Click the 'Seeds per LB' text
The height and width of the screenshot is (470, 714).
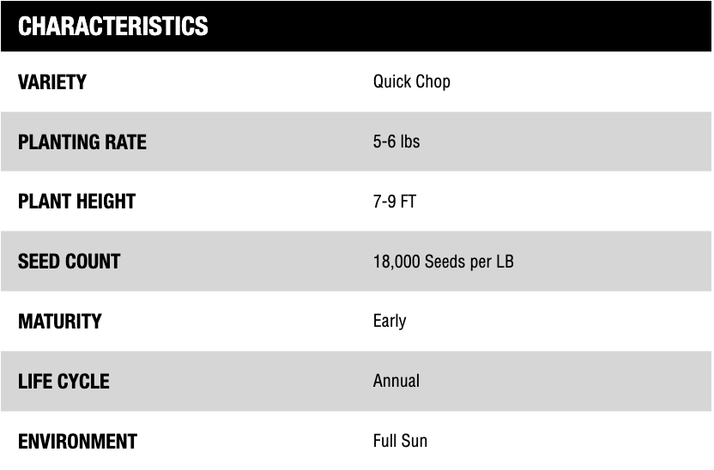point(470,262)
